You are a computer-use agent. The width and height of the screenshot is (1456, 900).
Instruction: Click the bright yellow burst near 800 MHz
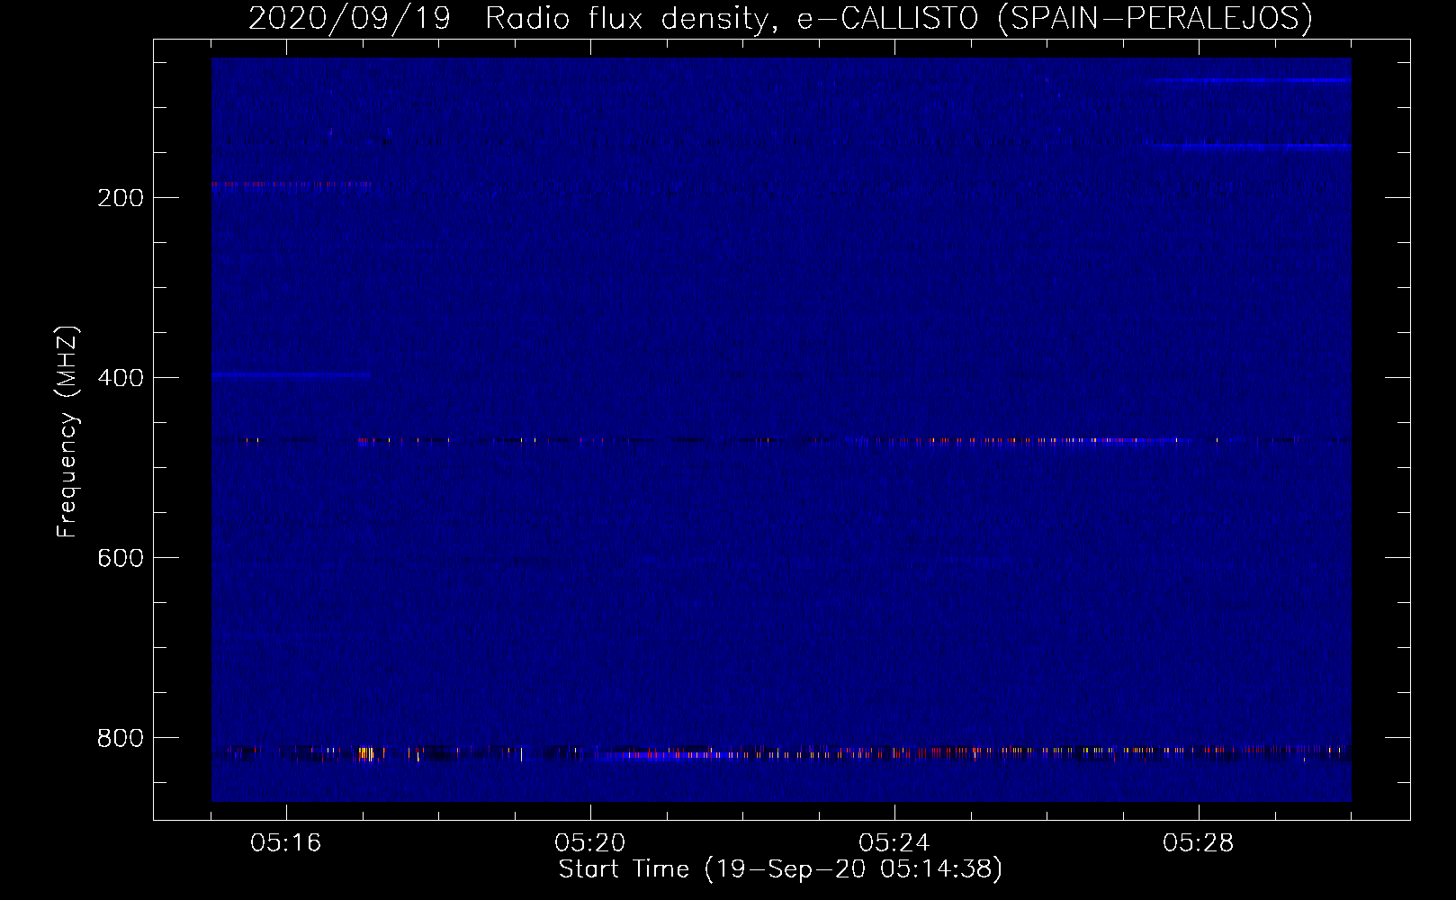pyautogui.click(x=367, y=753)
